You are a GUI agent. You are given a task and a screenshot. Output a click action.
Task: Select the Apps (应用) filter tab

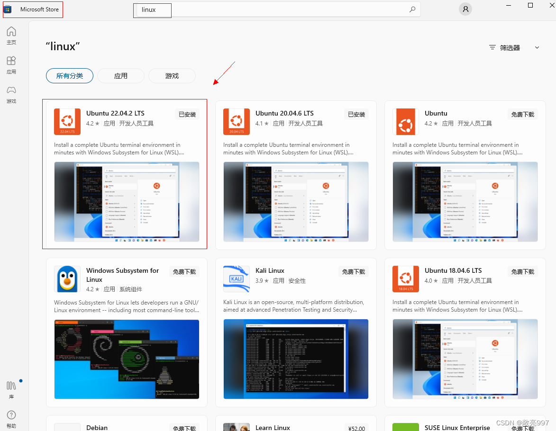pos(120,76)
